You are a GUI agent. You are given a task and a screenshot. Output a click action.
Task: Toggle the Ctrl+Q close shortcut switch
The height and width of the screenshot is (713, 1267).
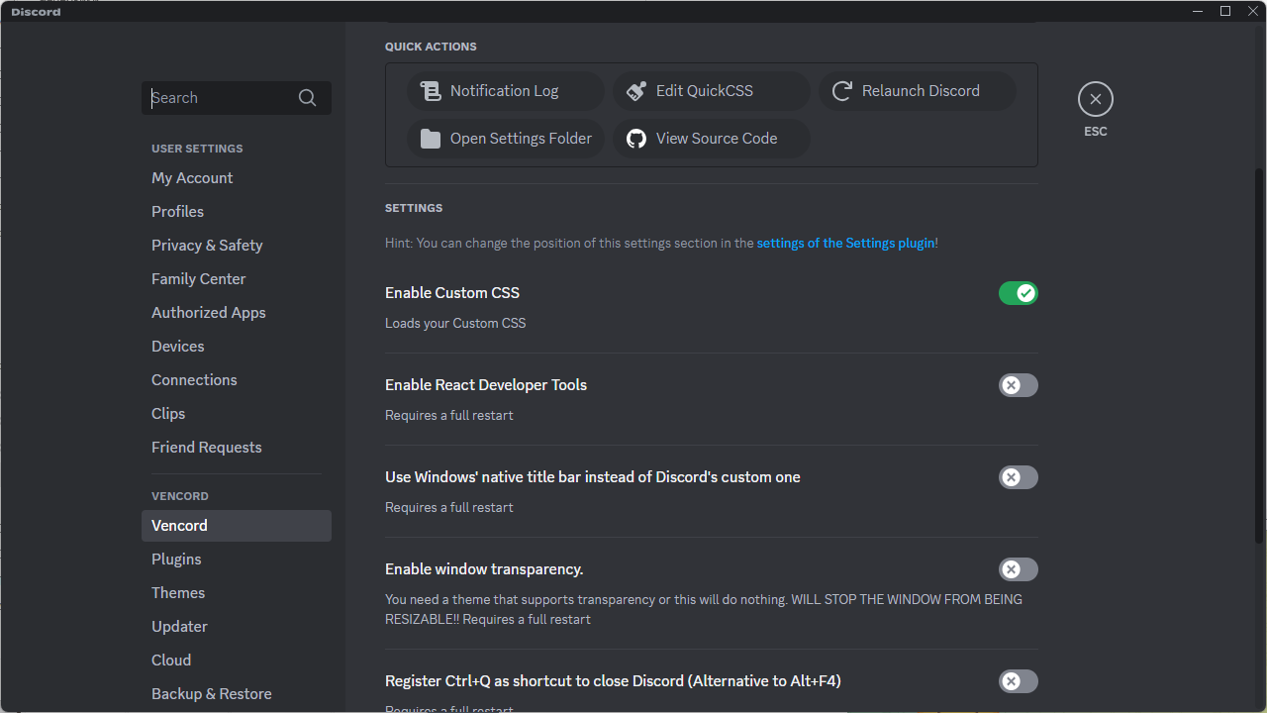pyautogui.click(x=1018, y=681)
